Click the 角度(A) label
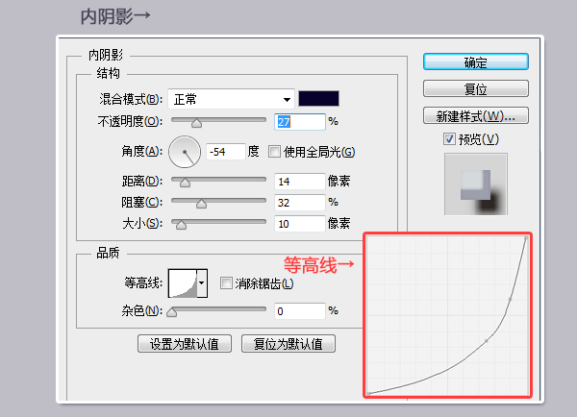The image size is (577, 417). click(x=142, y=151)
